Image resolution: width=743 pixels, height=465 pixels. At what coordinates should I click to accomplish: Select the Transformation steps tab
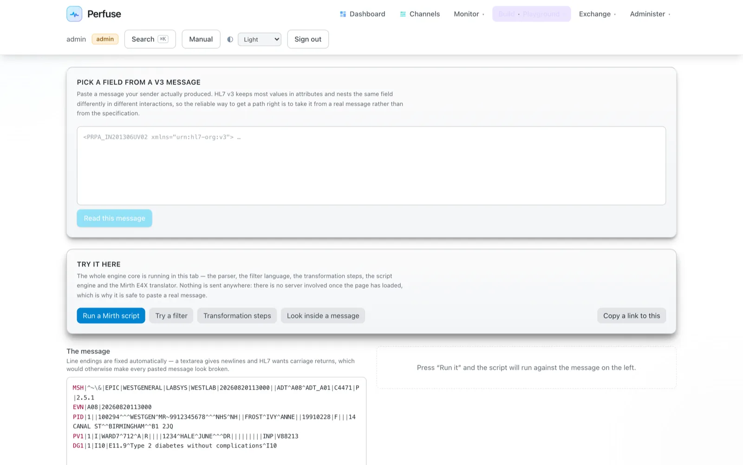point(237,316)
